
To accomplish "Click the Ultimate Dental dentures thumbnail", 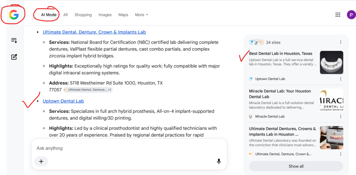I will tap(331, 138).
